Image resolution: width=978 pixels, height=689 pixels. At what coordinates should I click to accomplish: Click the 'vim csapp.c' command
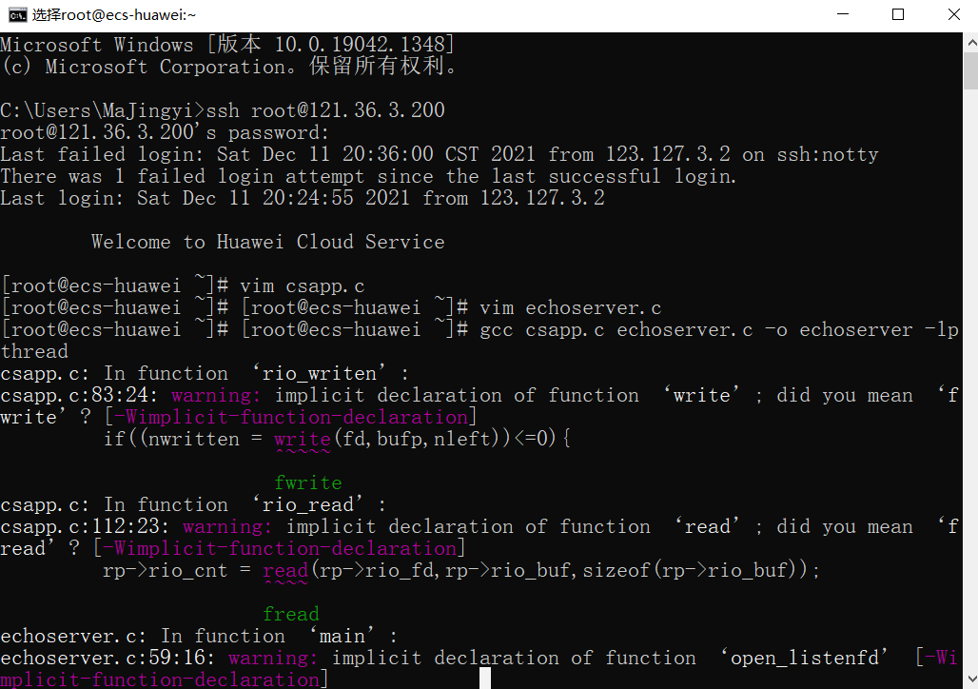click(302, 285)
